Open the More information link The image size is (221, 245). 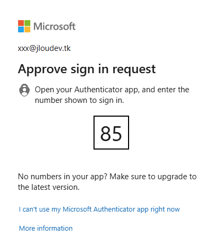click(46, 229)
